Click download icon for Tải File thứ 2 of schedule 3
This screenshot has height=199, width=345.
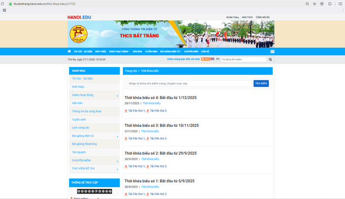pyautogui.click(x=148, y=138)
